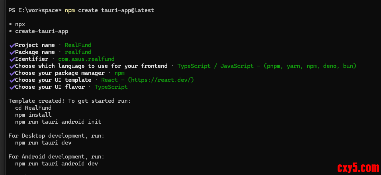The width and height of the screenshot is (381, 175).
Task: Click the PS E:\workspace> prompt
Action: click(x=35, y=10)
